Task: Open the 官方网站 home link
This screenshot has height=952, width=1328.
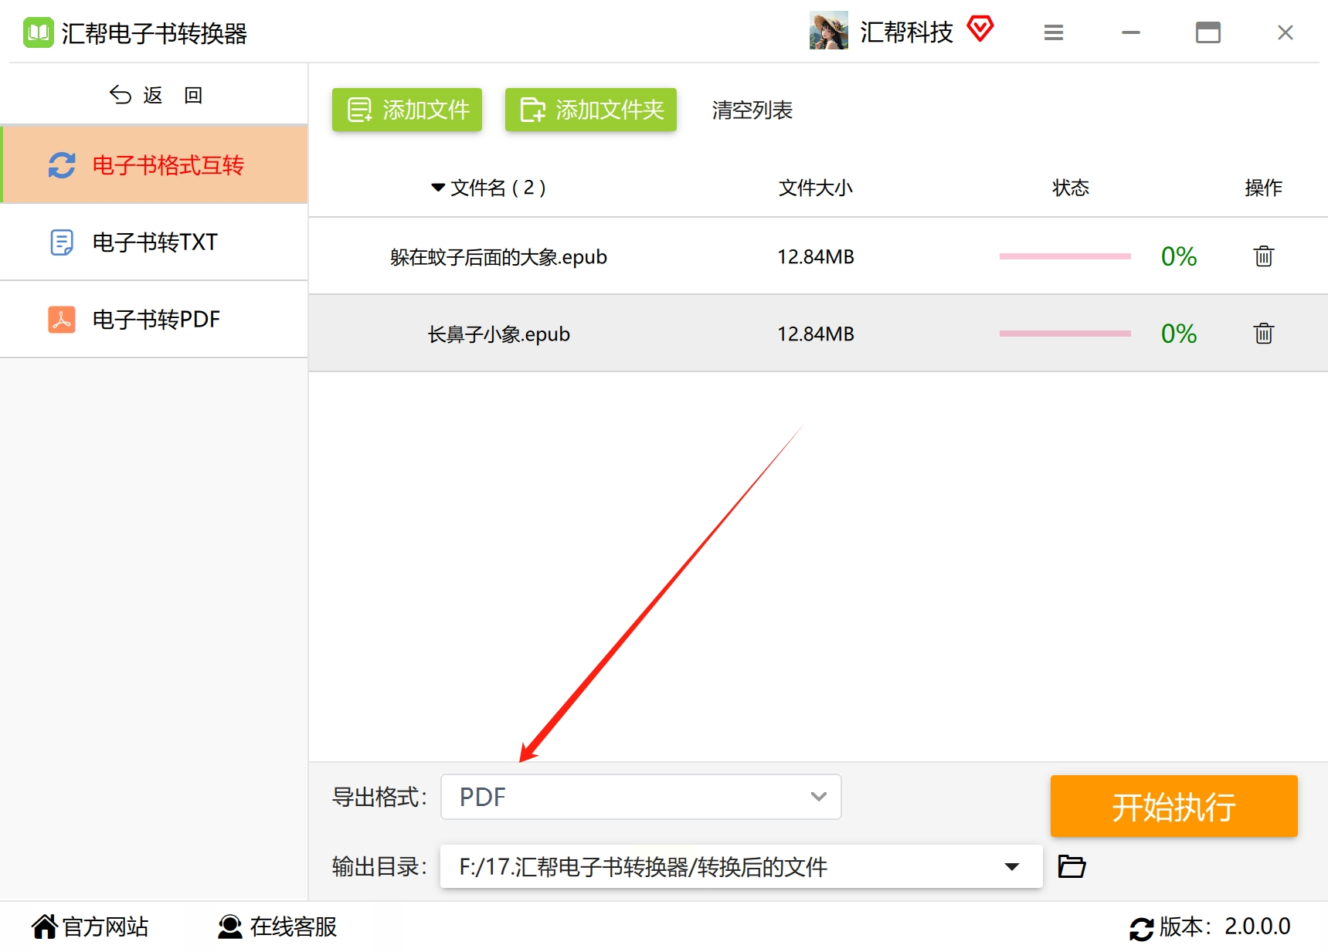Action: [x=90, y=927]
